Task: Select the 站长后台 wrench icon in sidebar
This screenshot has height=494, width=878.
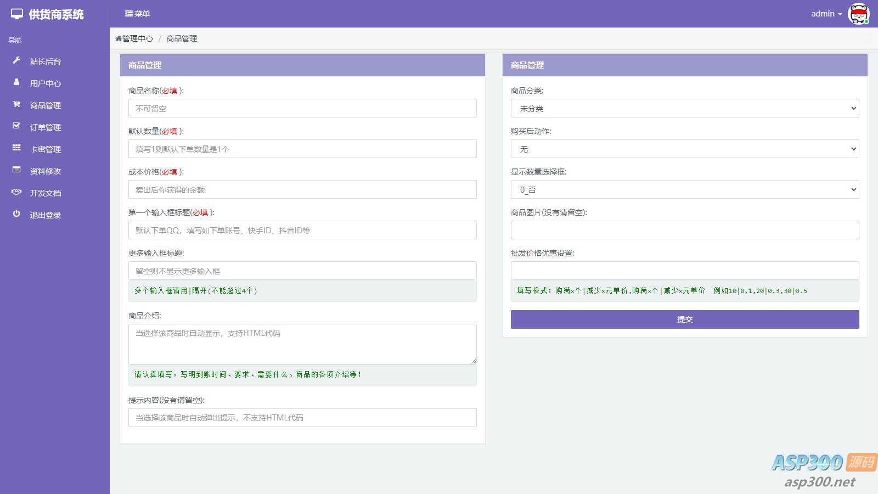Action: click(16, 61)
